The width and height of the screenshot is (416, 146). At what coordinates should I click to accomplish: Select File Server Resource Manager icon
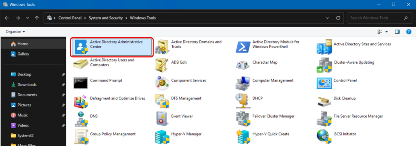[325, 119]
